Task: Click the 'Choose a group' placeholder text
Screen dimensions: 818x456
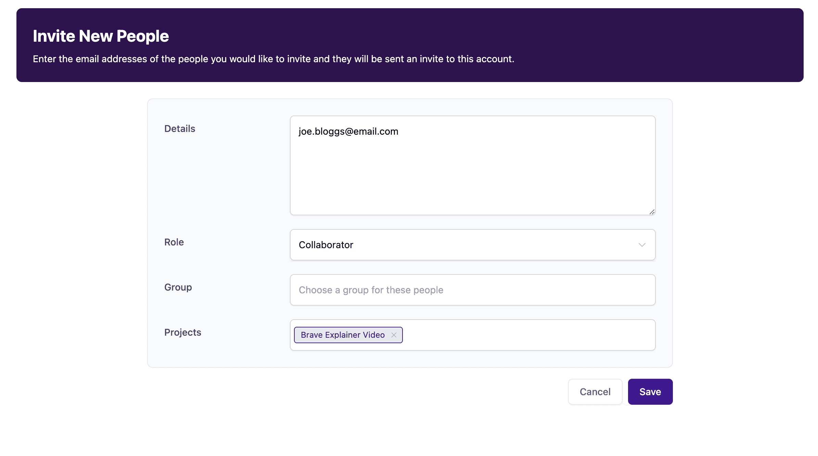Action: (371, 290)
